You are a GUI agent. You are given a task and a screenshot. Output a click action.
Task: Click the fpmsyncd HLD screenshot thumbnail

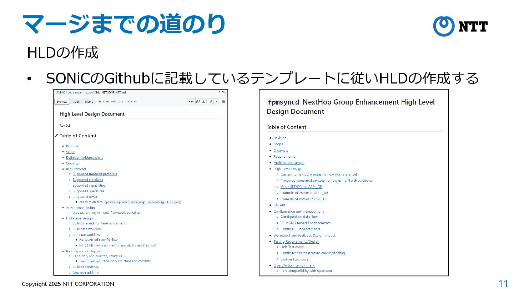(x=354, y=182)
